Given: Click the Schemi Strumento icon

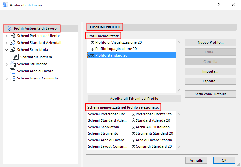Looking at the screenshot, I should (x=13, y=64).
